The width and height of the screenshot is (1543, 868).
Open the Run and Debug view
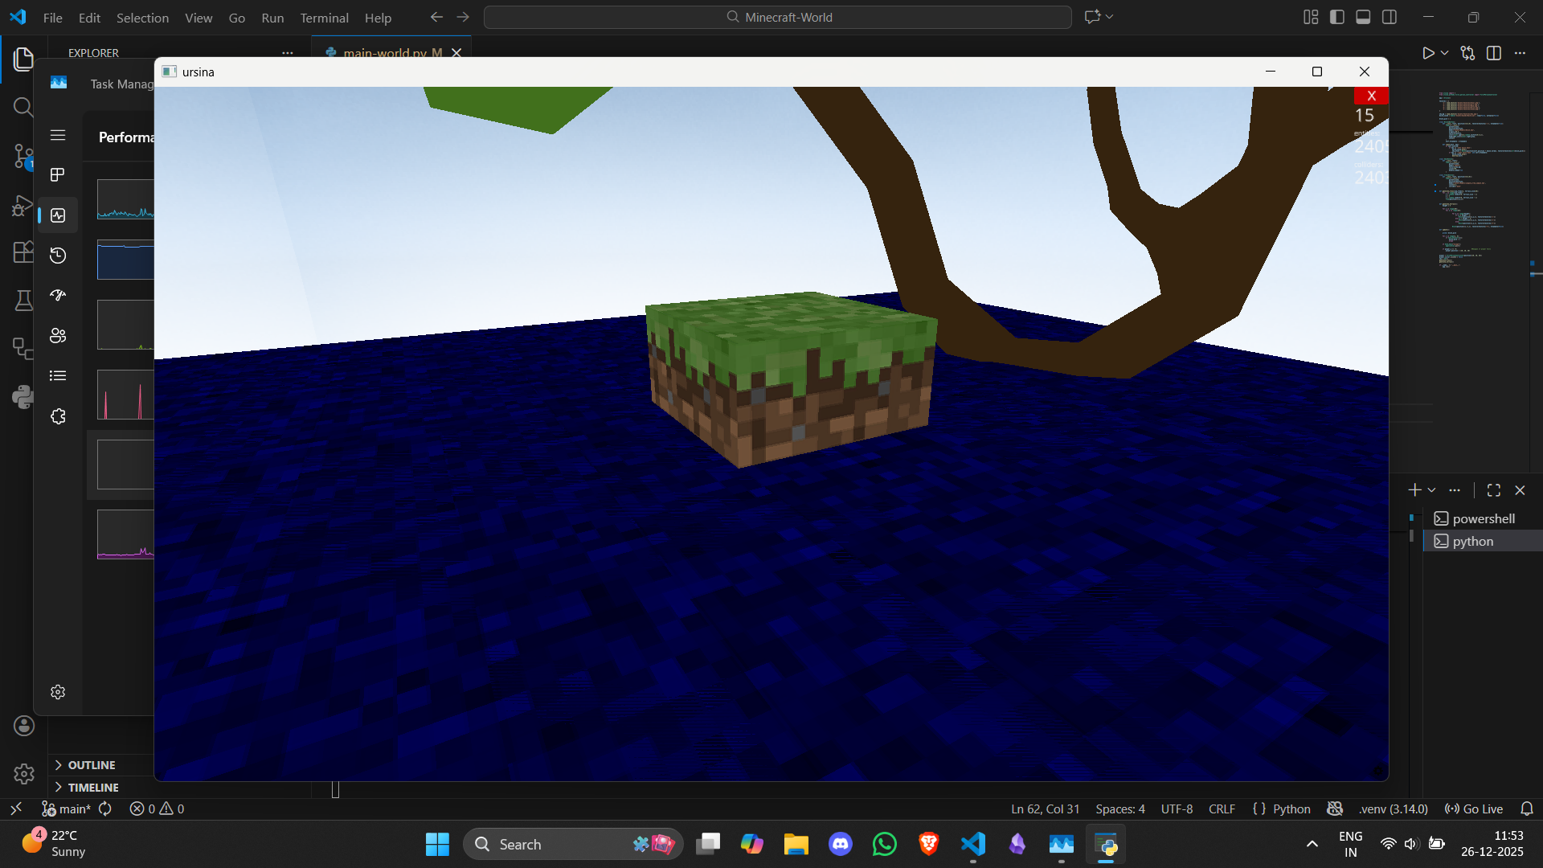[x=23, y=206]
